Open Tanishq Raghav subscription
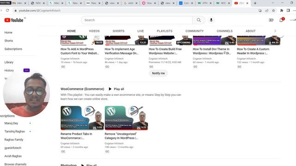Viewport: 296px width, 166px height. (x=14, y=131)
